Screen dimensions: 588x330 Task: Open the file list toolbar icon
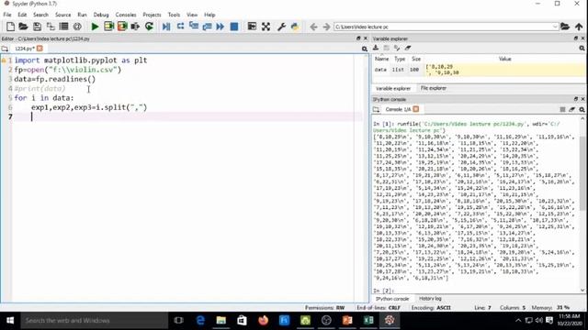pos(63,27)
